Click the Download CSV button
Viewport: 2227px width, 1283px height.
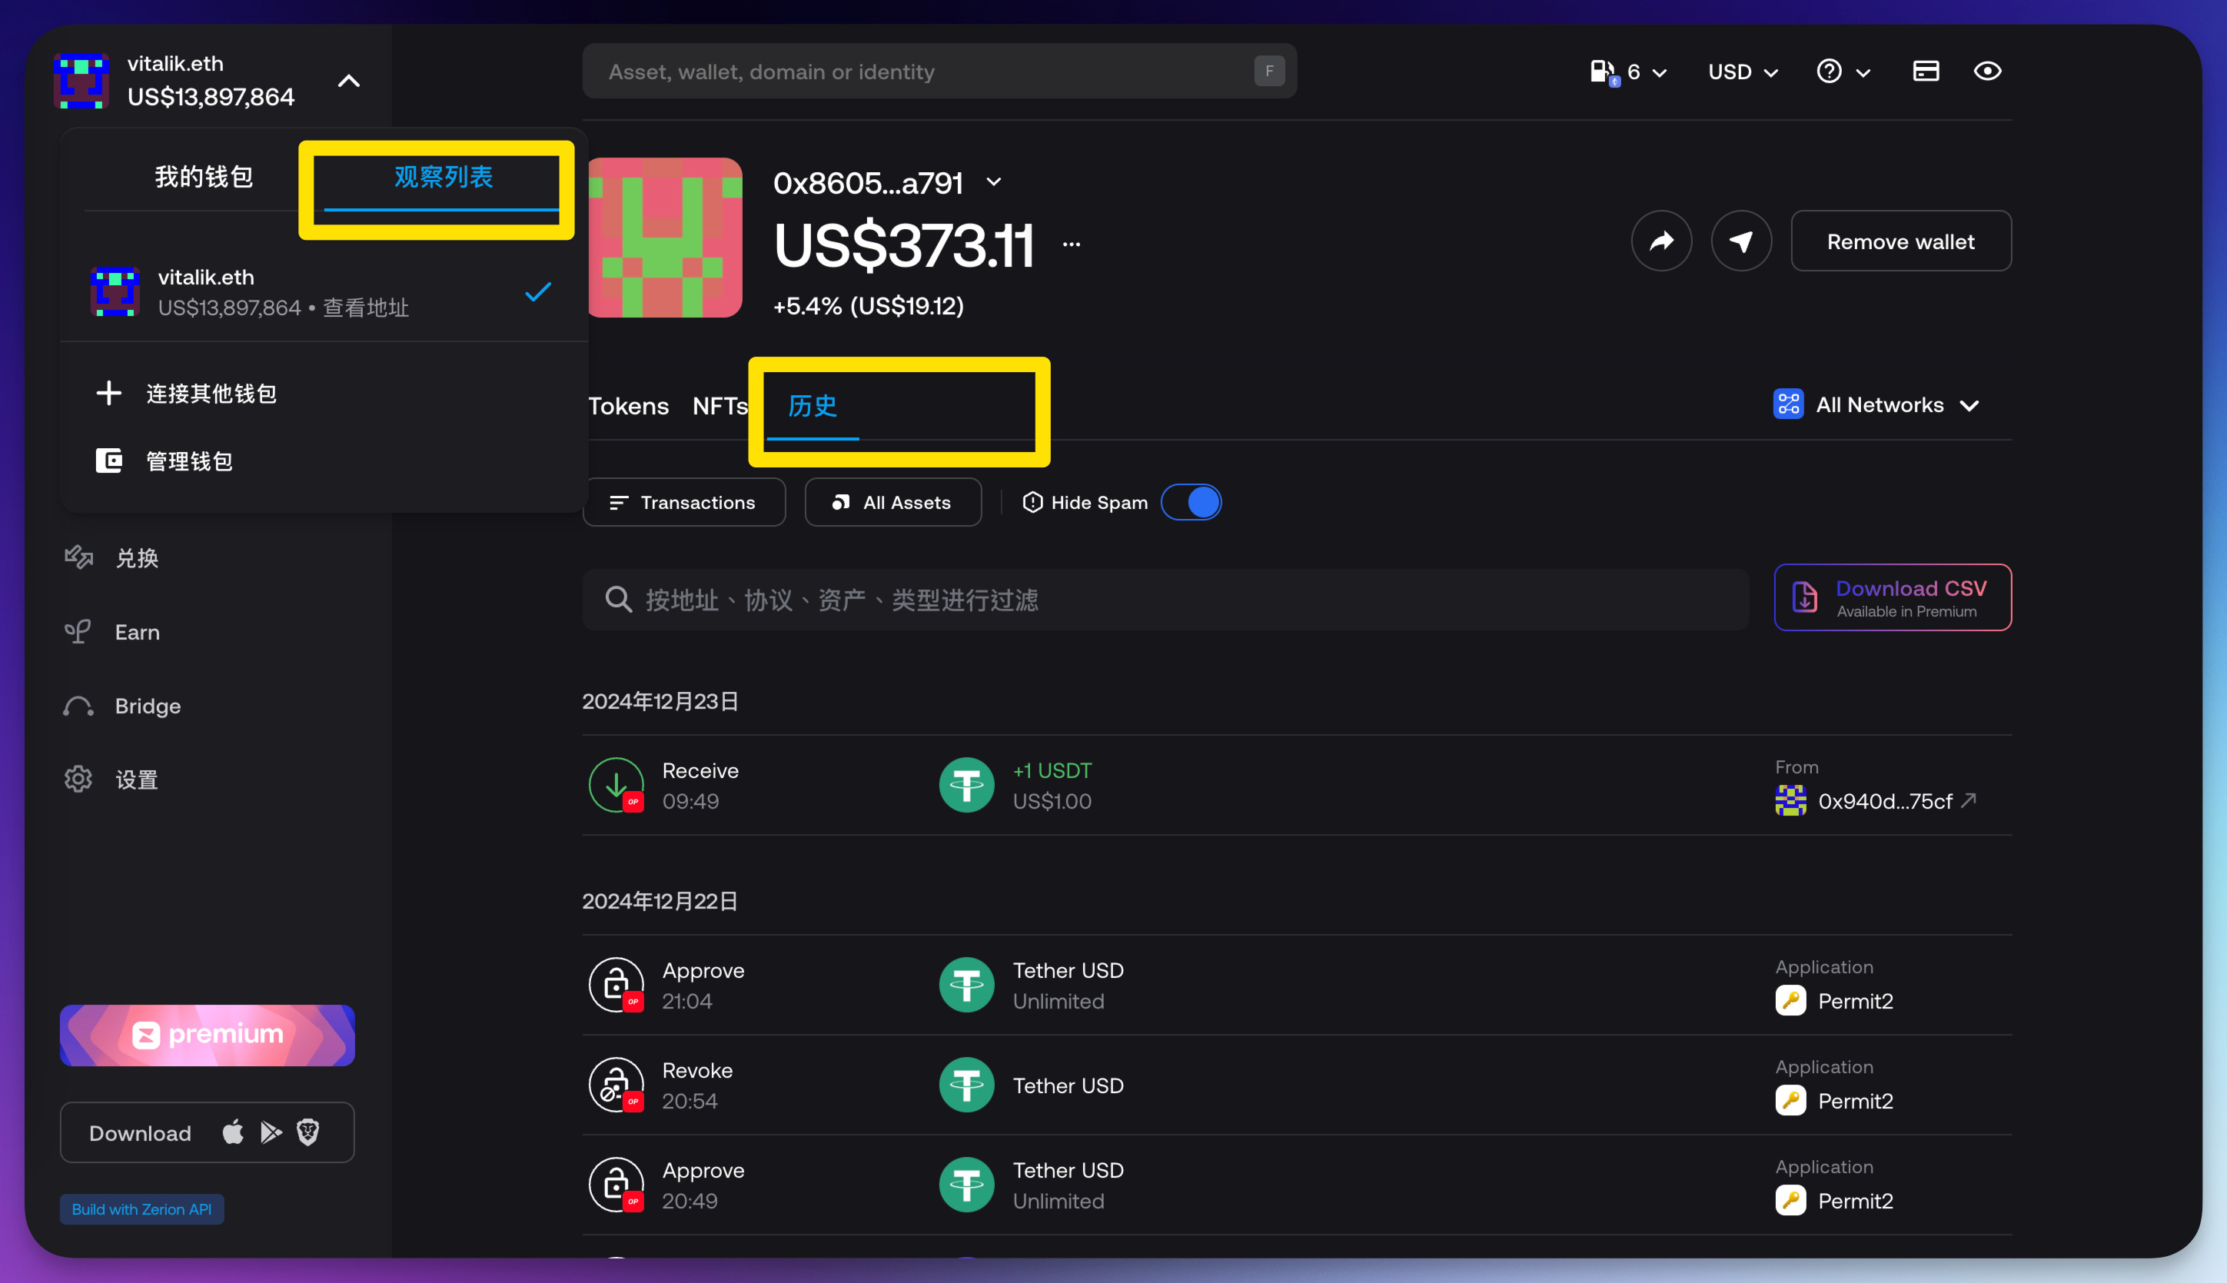pos(1893,597)
